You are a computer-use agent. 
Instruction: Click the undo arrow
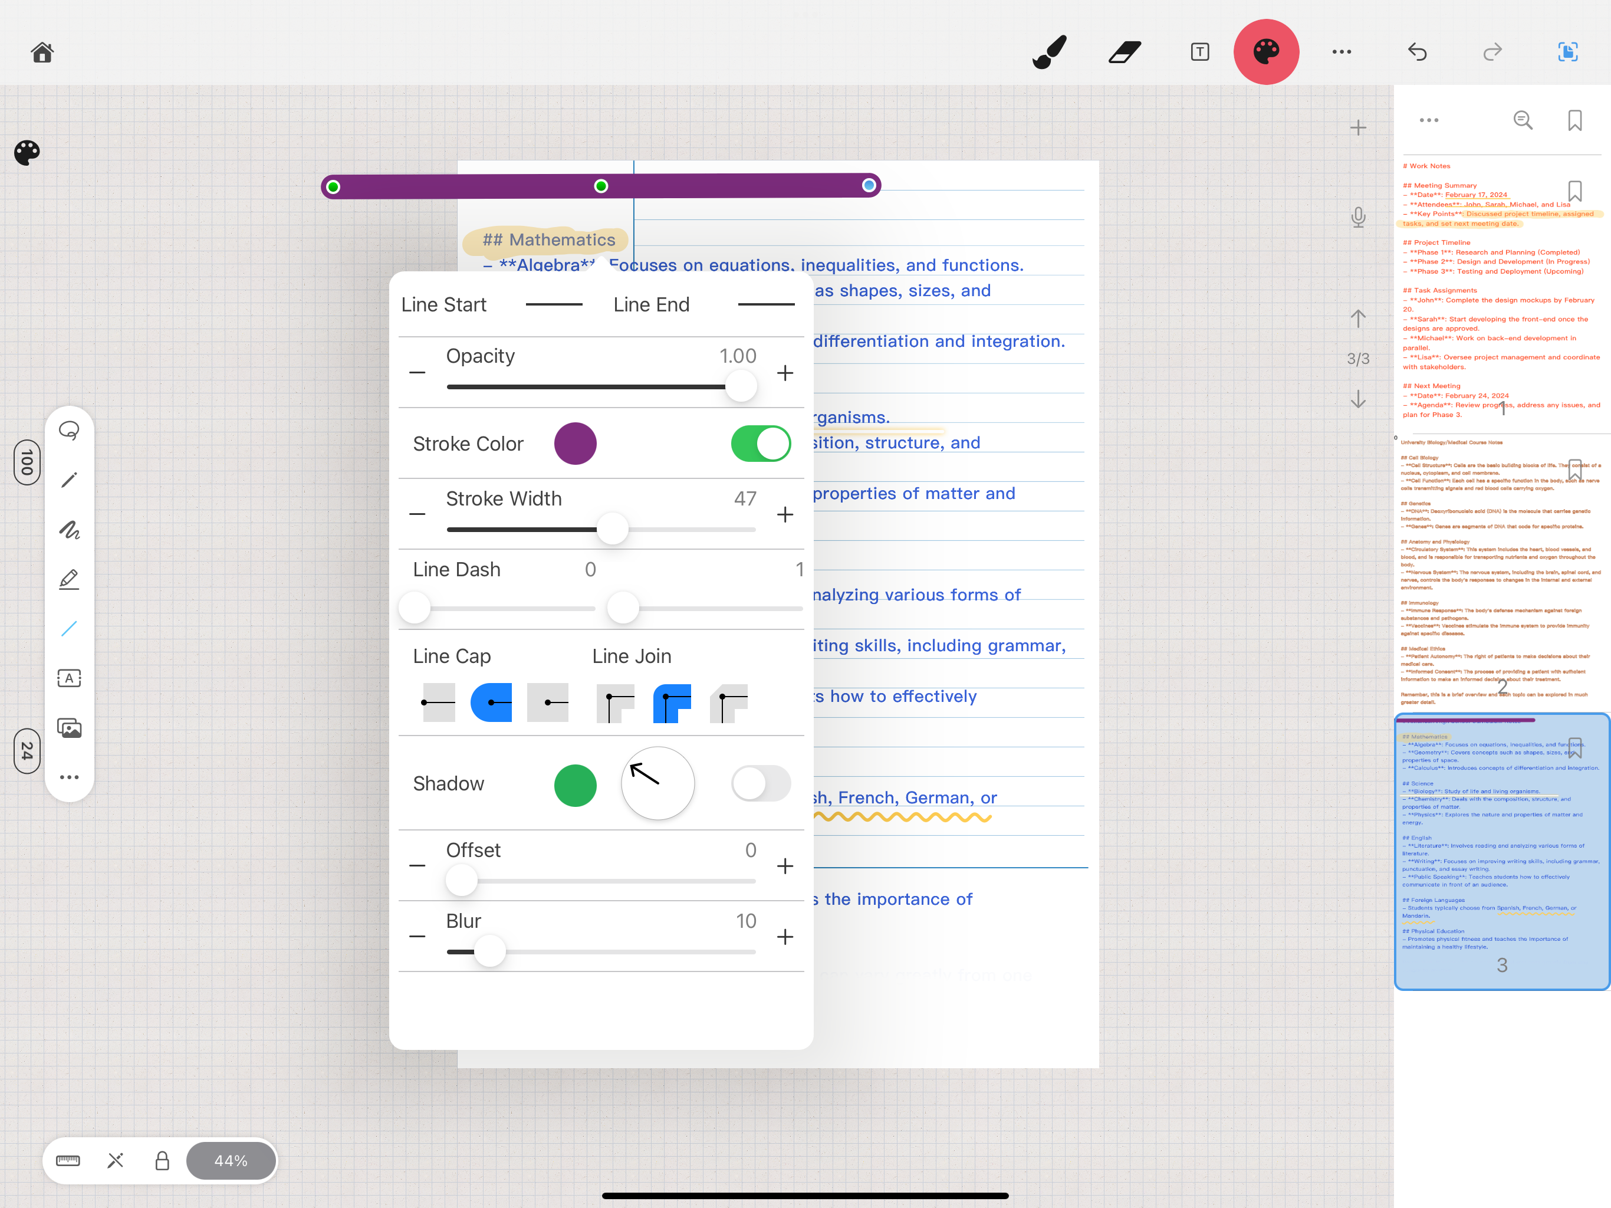pos(1417,52)
